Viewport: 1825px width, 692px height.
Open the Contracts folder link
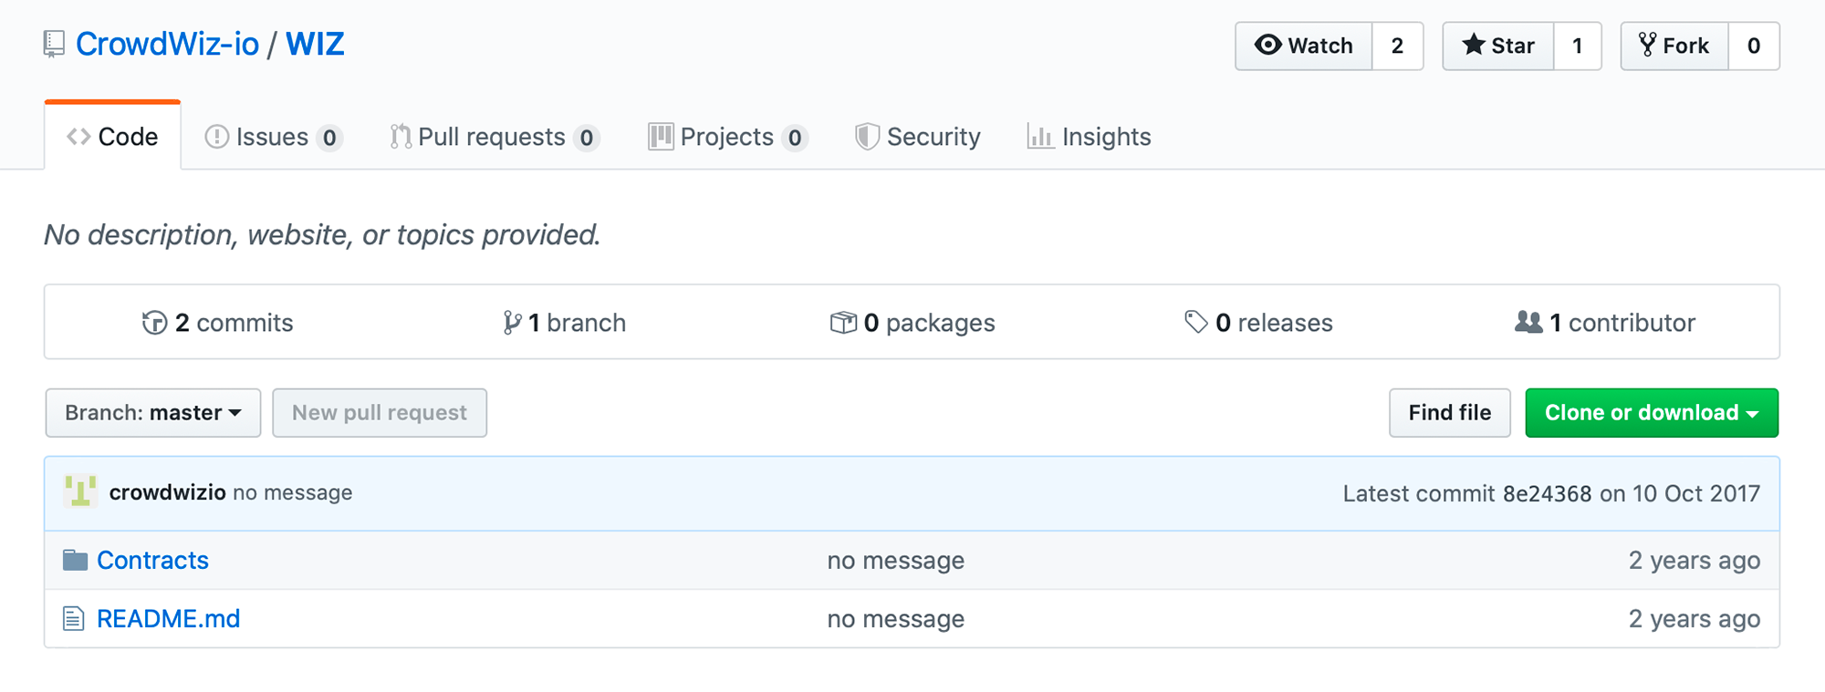152,560
